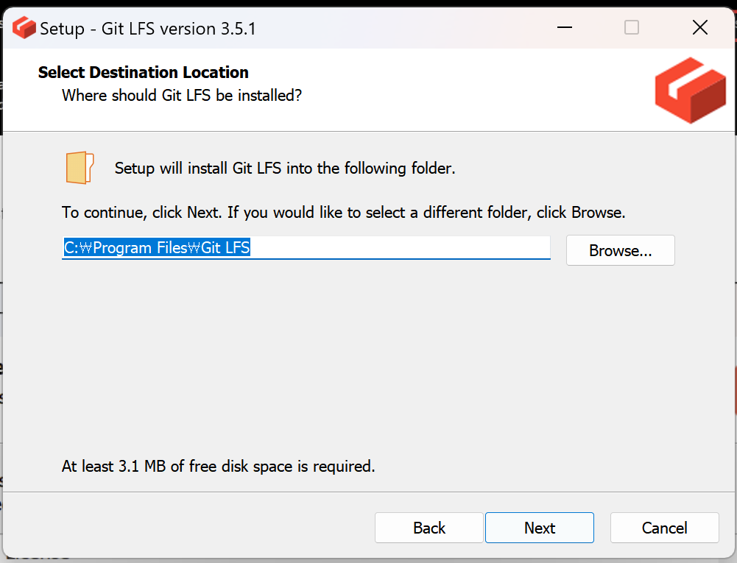Viewport: 737px width, 563px height.
Task: Click the Select Destination Location heading
Action: tap(142, 72)
